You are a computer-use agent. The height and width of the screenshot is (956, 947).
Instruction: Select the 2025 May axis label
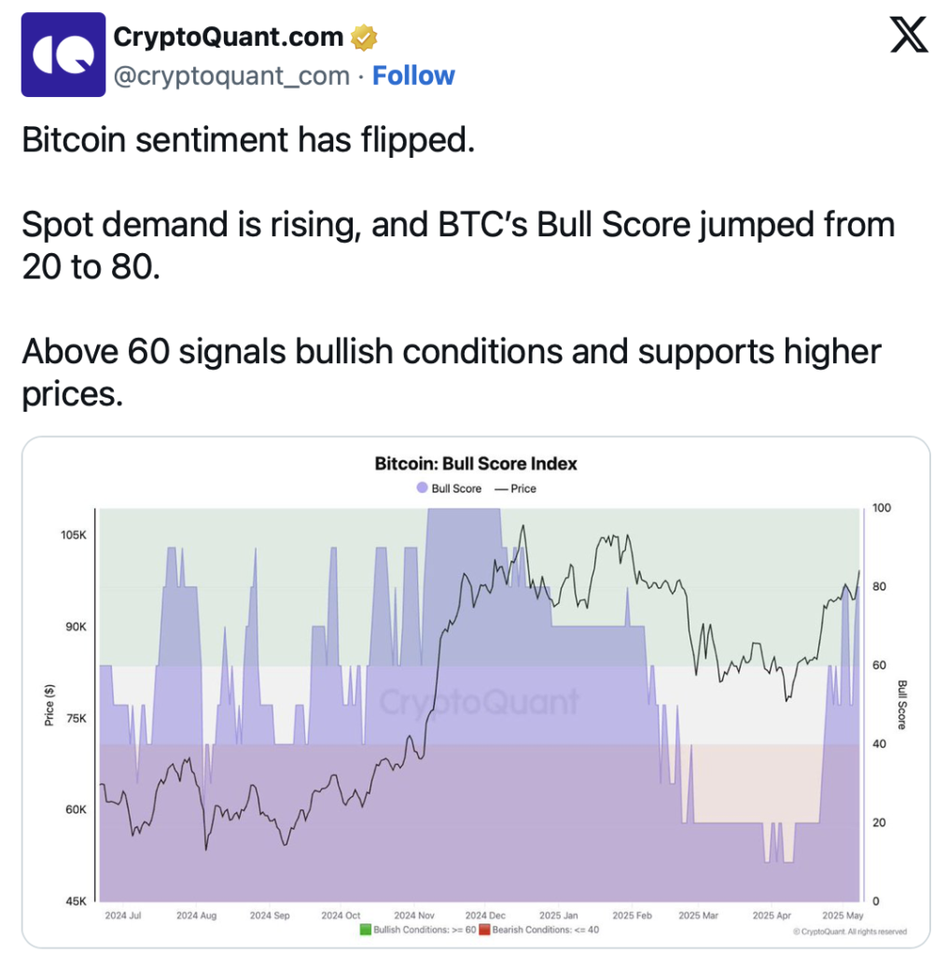[x=843, y=915]
